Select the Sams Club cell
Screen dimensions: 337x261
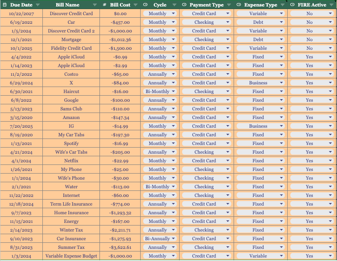tap(71, 109)
